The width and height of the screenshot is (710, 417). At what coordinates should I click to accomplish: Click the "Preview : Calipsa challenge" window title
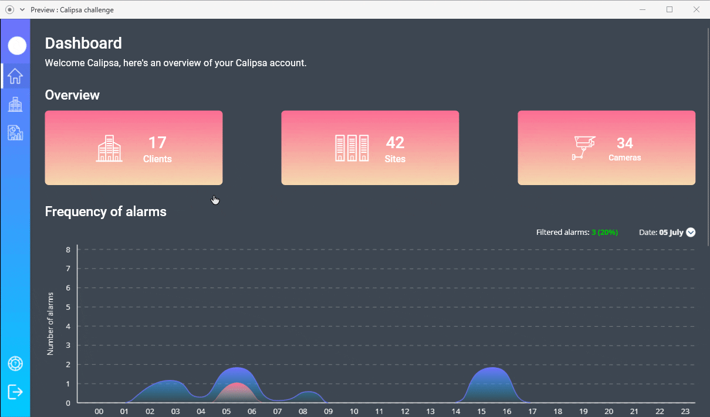click(x=72, y=9)
